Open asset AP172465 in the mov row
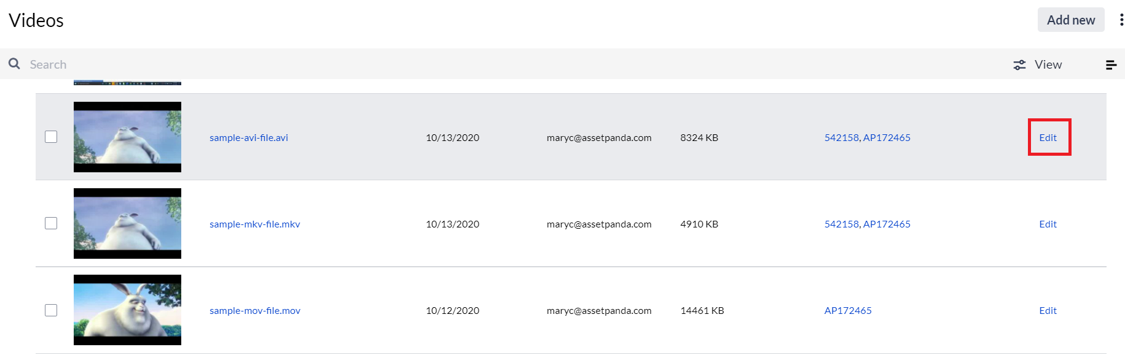The width and height of the screenshot is (1125, 355). 848,310
